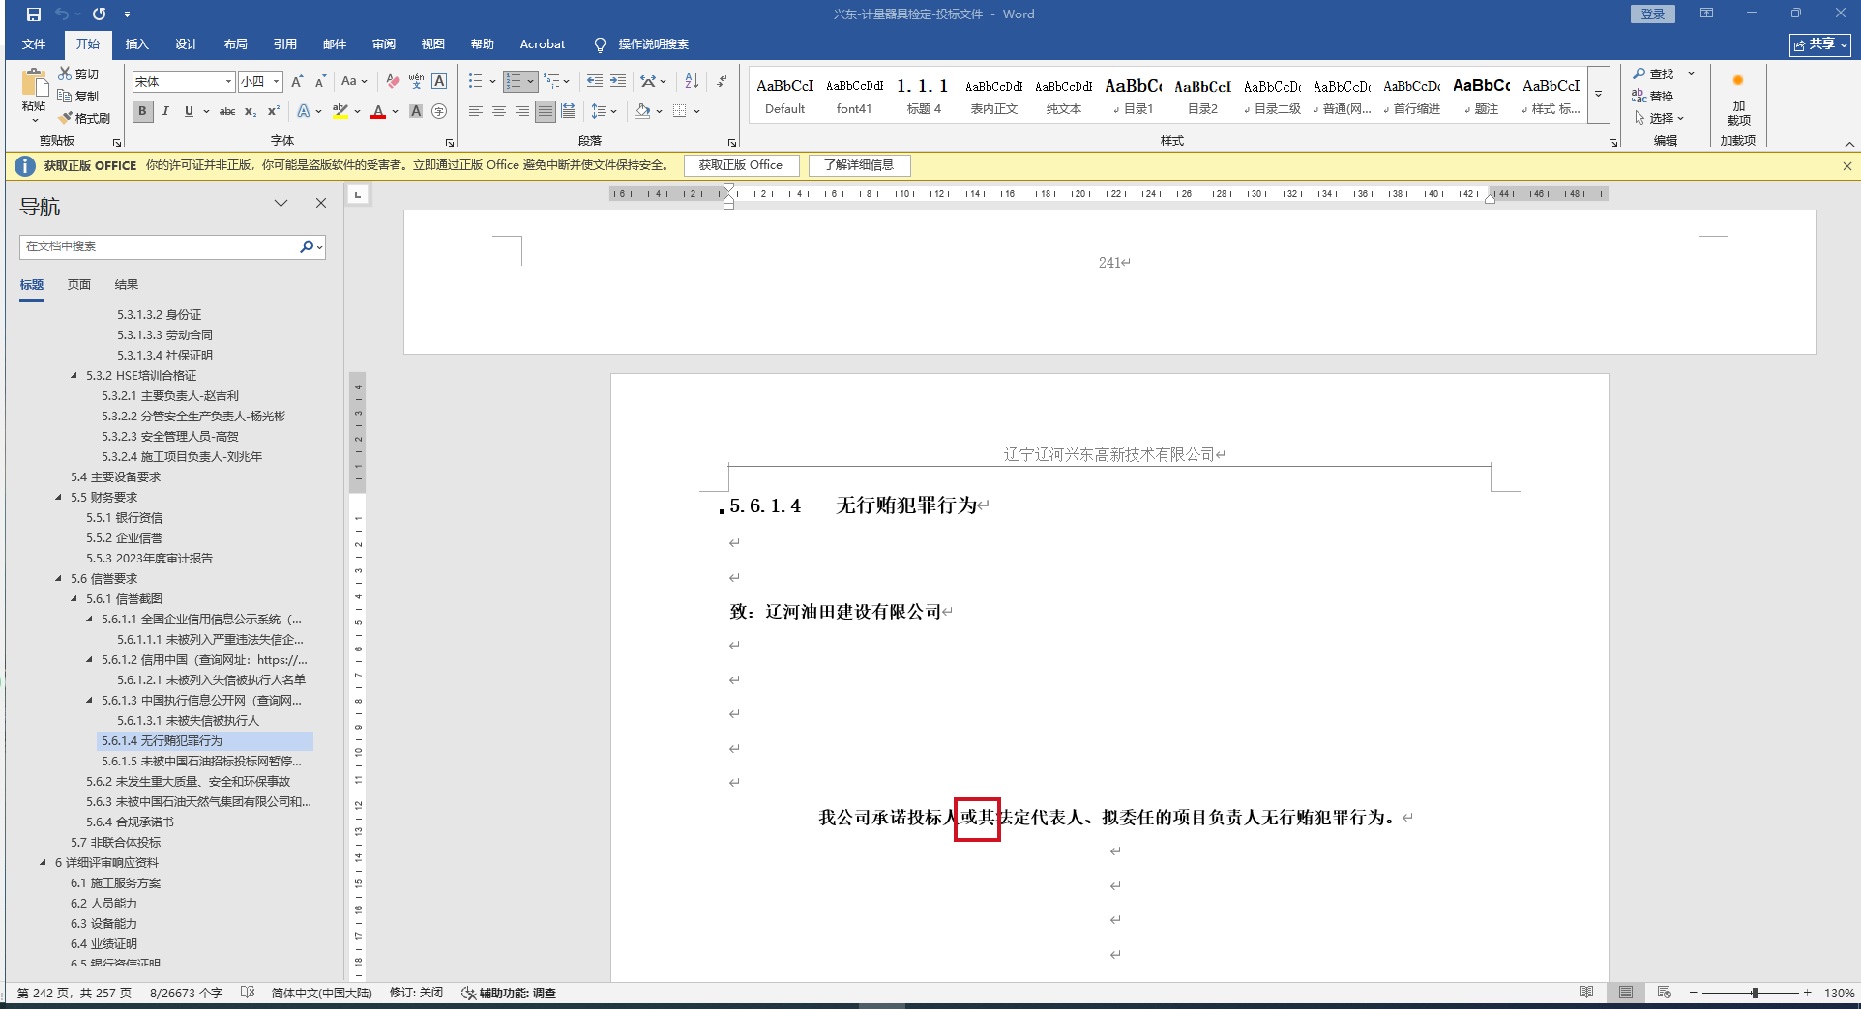Apply character border with the boxed A icon
This screenshot has height=1009, width=1861.
[439, 81]
